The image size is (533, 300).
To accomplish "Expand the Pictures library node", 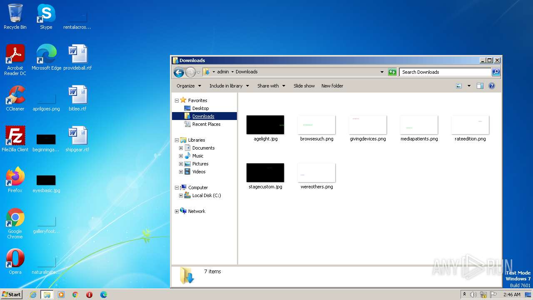I will pos(181,164).
